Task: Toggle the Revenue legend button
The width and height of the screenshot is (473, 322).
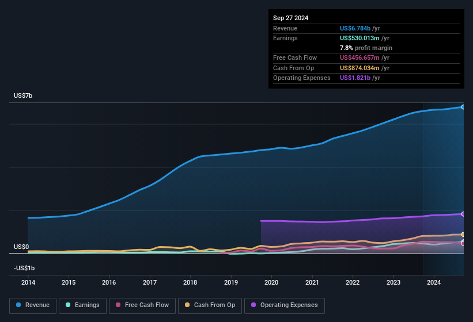Action: pyautogui.click(x=33, y=305)
